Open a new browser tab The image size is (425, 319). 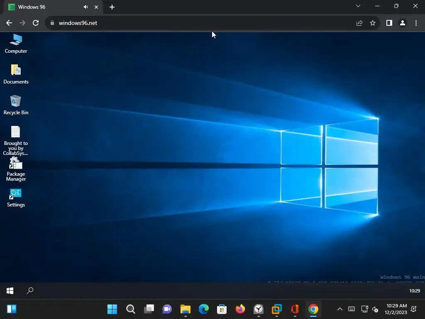[x=112, y=7]
